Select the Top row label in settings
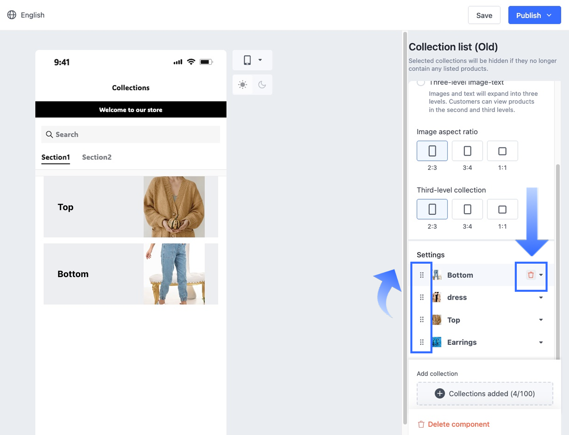569x435 pixels. pyautogui.click(x=454, y=320)
